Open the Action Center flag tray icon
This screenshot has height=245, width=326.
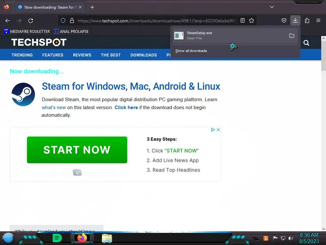point(275,238)
